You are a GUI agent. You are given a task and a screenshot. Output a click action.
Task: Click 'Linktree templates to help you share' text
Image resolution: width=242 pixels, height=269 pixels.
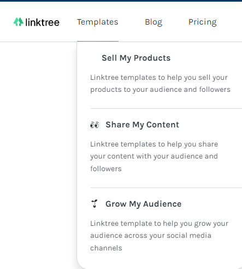tap(154, 144)
